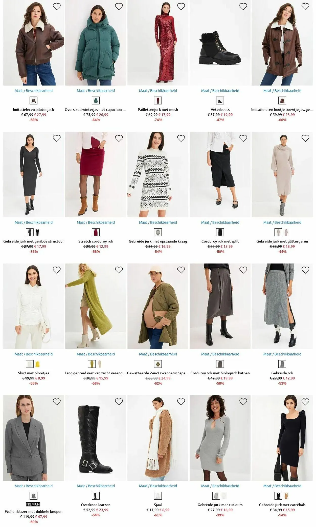Toggle wishlist heart on Gebreide rok
This screenshot has height=527, width=316.
305,270
